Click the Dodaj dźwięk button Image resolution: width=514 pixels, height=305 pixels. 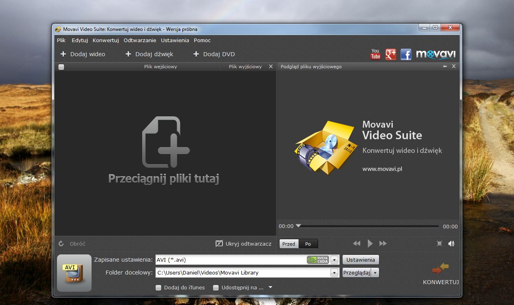[x=149, y=54]
